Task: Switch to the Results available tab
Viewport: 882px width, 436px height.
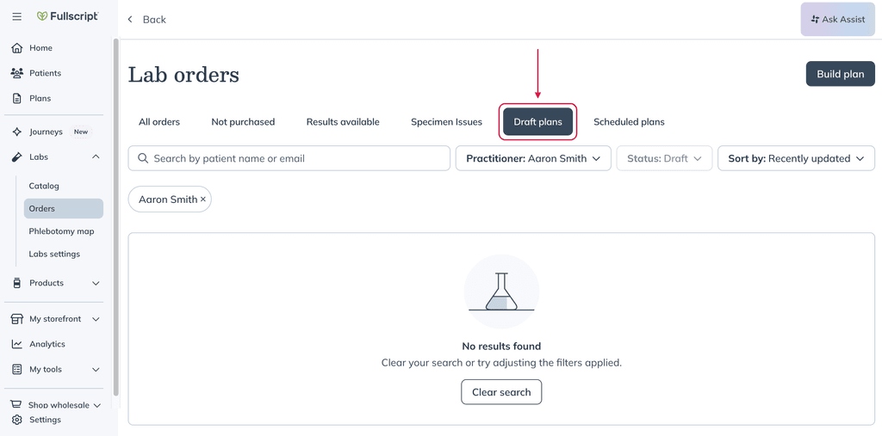Action: pos(343,122)
